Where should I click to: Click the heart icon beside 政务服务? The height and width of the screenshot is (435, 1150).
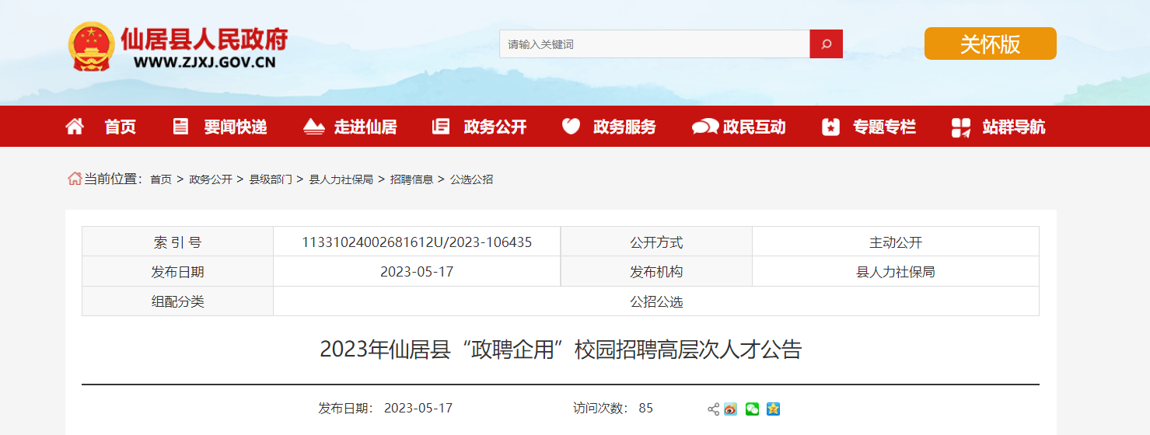point(571,127)
